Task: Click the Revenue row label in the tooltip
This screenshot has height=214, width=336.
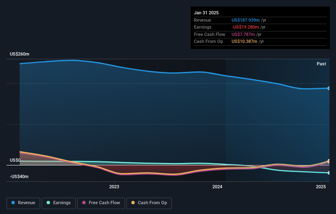Action: coord(203,20)
